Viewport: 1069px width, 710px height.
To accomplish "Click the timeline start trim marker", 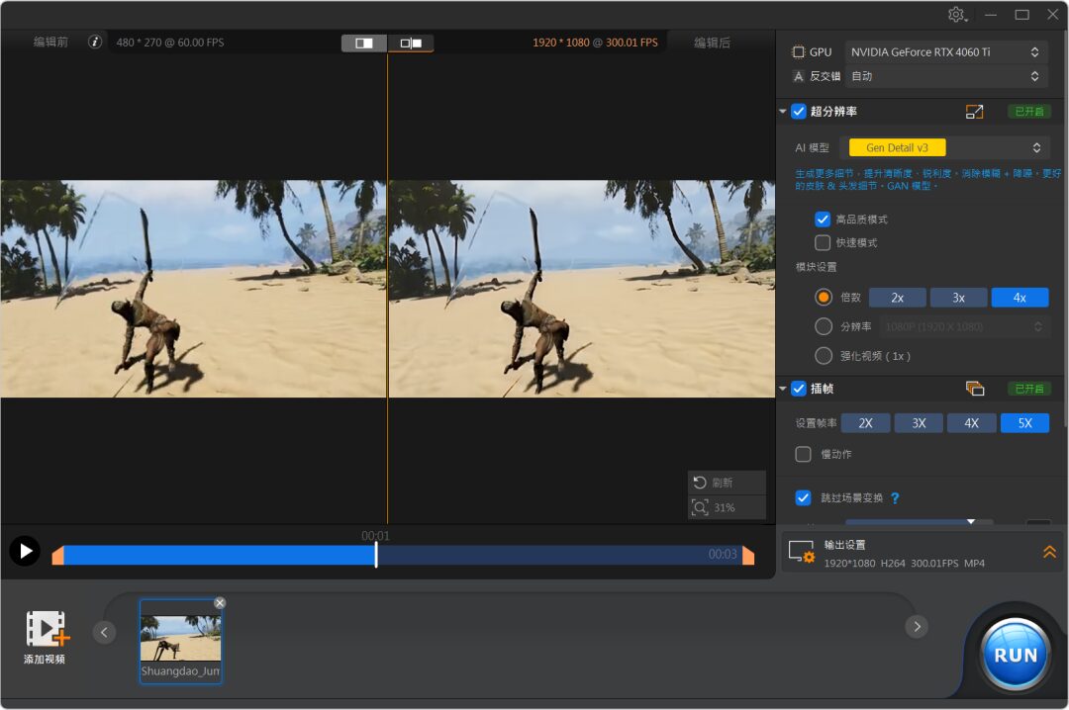I will coord(58,556).
